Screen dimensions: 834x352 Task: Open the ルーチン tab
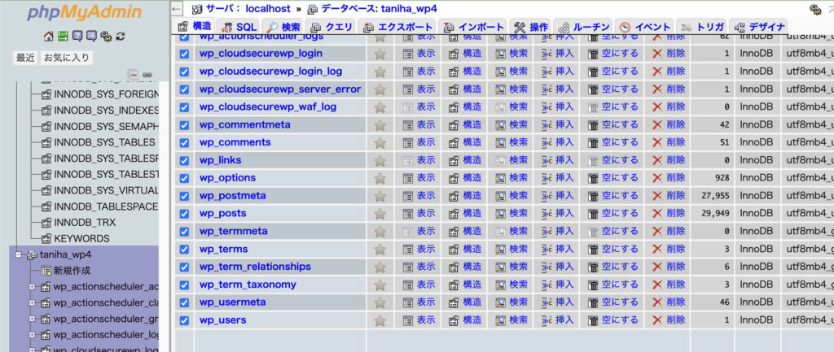click(583, 27)
